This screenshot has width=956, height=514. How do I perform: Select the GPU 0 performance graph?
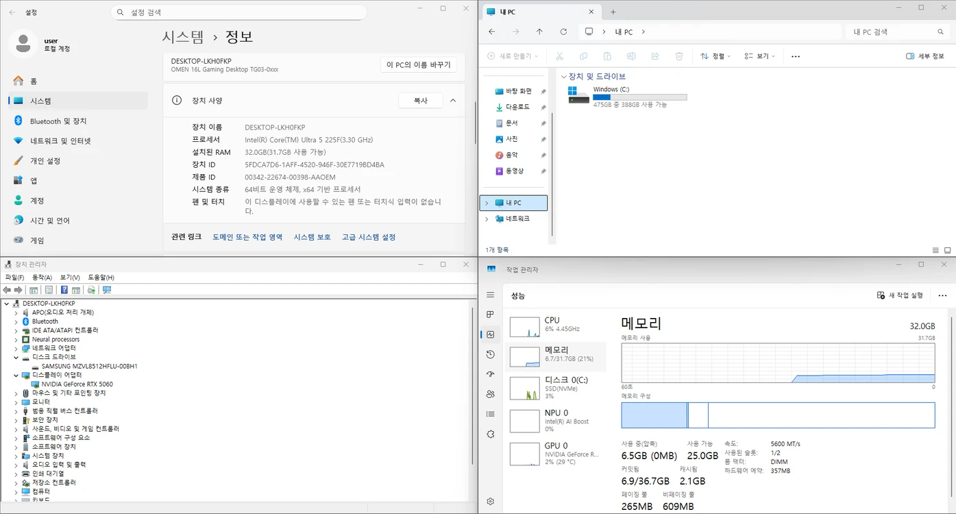click(x=525, y=454)
